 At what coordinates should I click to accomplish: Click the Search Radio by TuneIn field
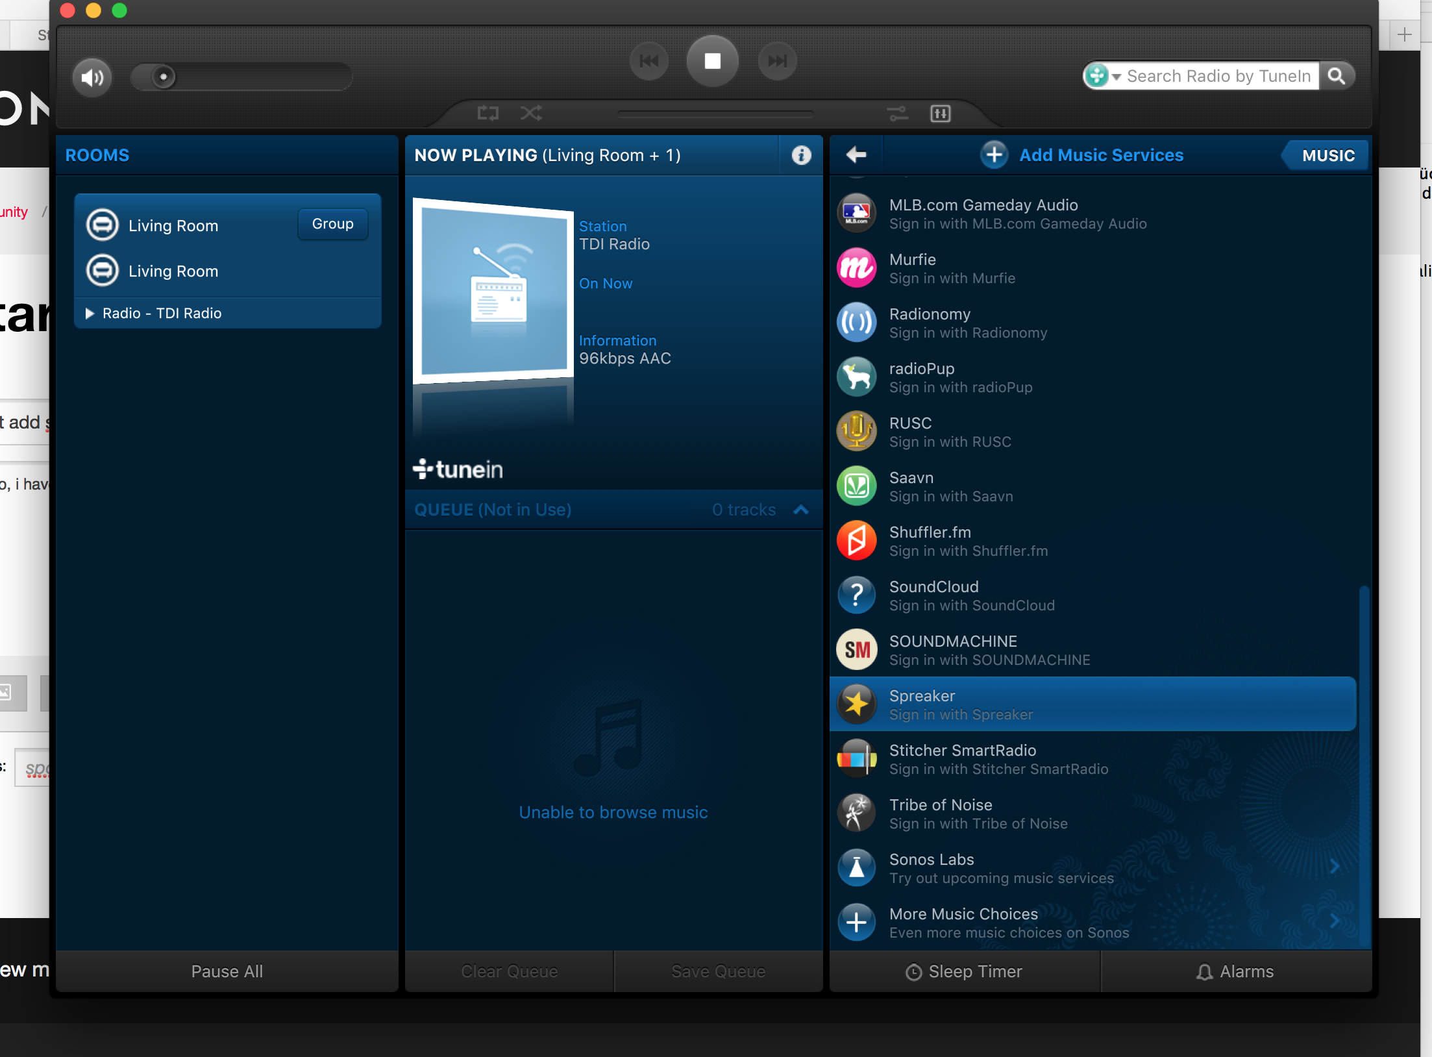click(x=1218, y=76)
